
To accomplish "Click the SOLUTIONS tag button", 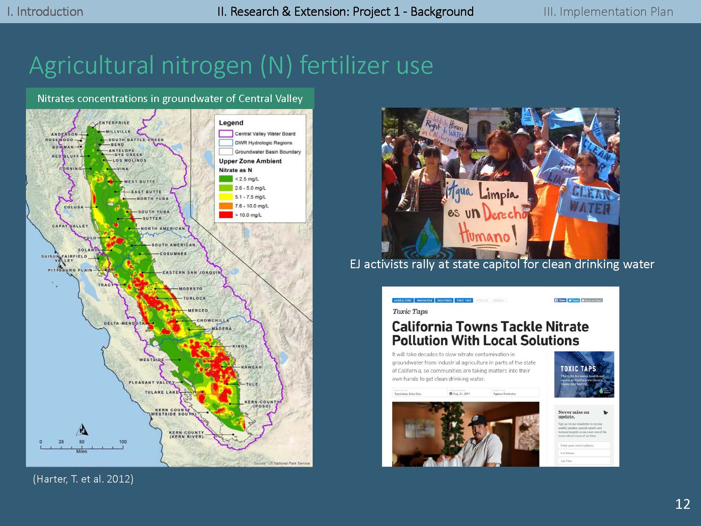I will (x=444, y=301).
